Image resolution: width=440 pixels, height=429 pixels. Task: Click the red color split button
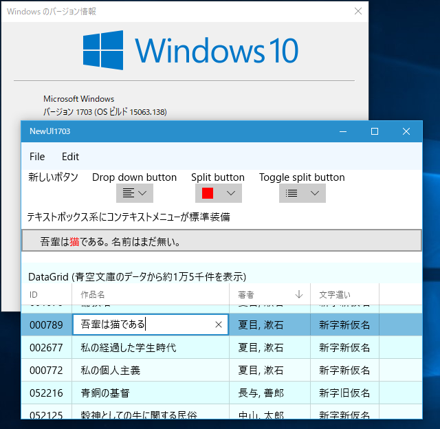pyautogui.click(x=208, y=193)
